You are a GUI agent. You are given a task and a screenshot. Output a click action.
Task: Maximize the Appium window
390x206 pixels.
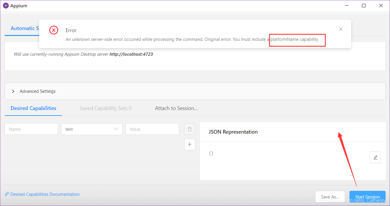click(x=364, y=6)
